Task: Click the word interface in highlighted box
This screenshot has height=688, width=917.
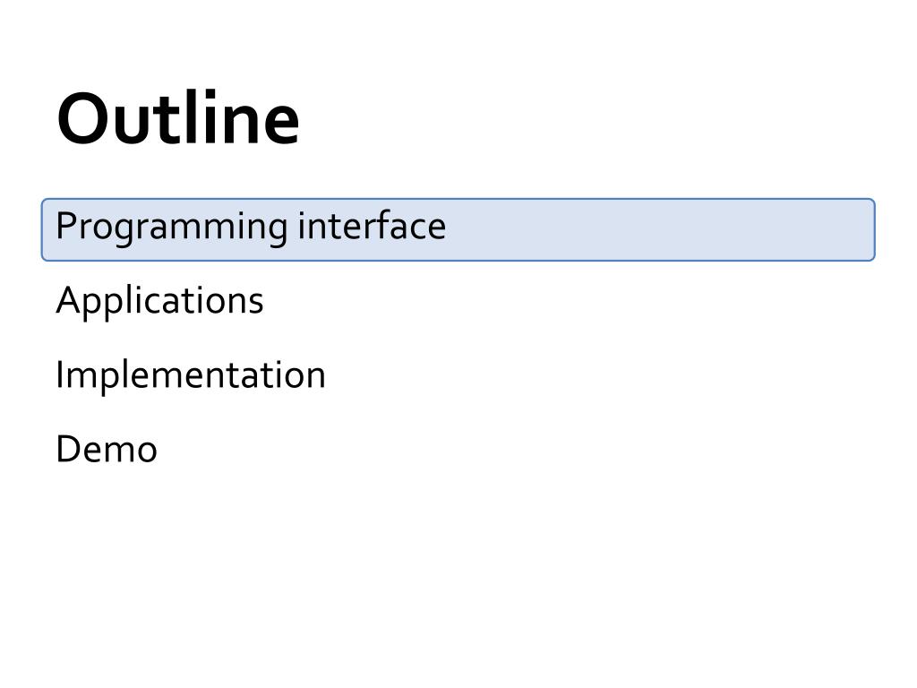Action: coord(372,226)
